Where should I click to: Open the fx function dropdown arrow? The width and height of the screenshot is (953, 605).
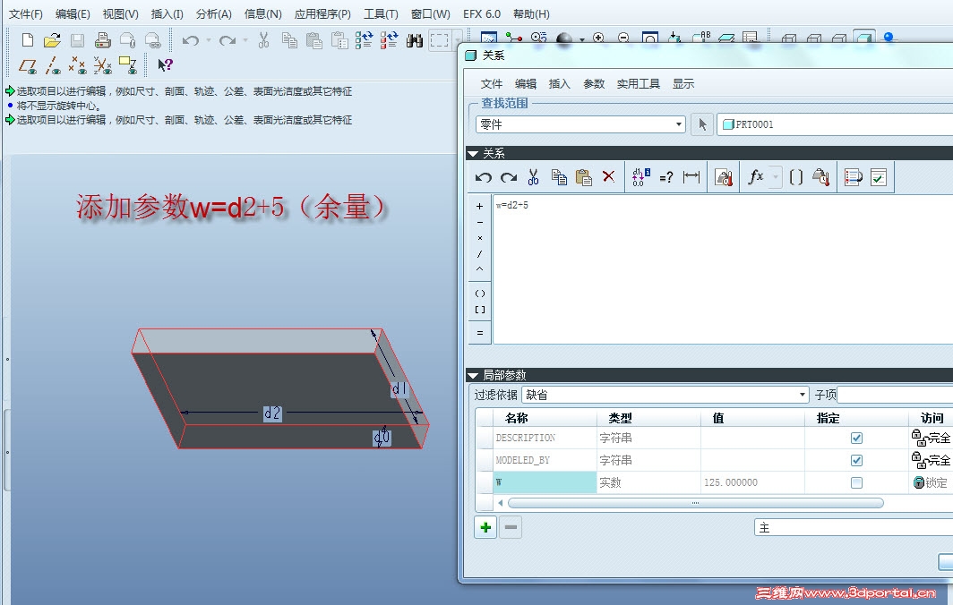[x=776, y=177]
